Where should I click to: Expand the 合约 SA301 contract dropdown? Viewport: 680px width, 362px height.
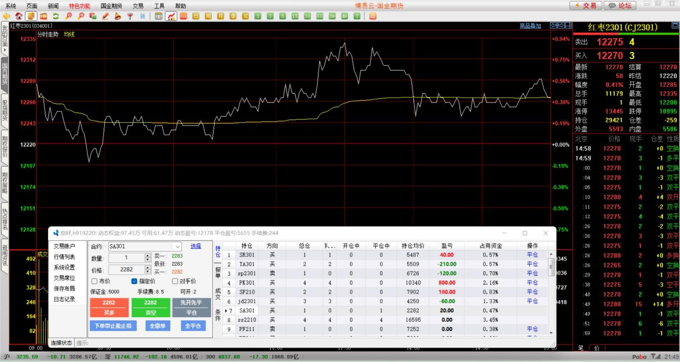[x=177, y=246]
